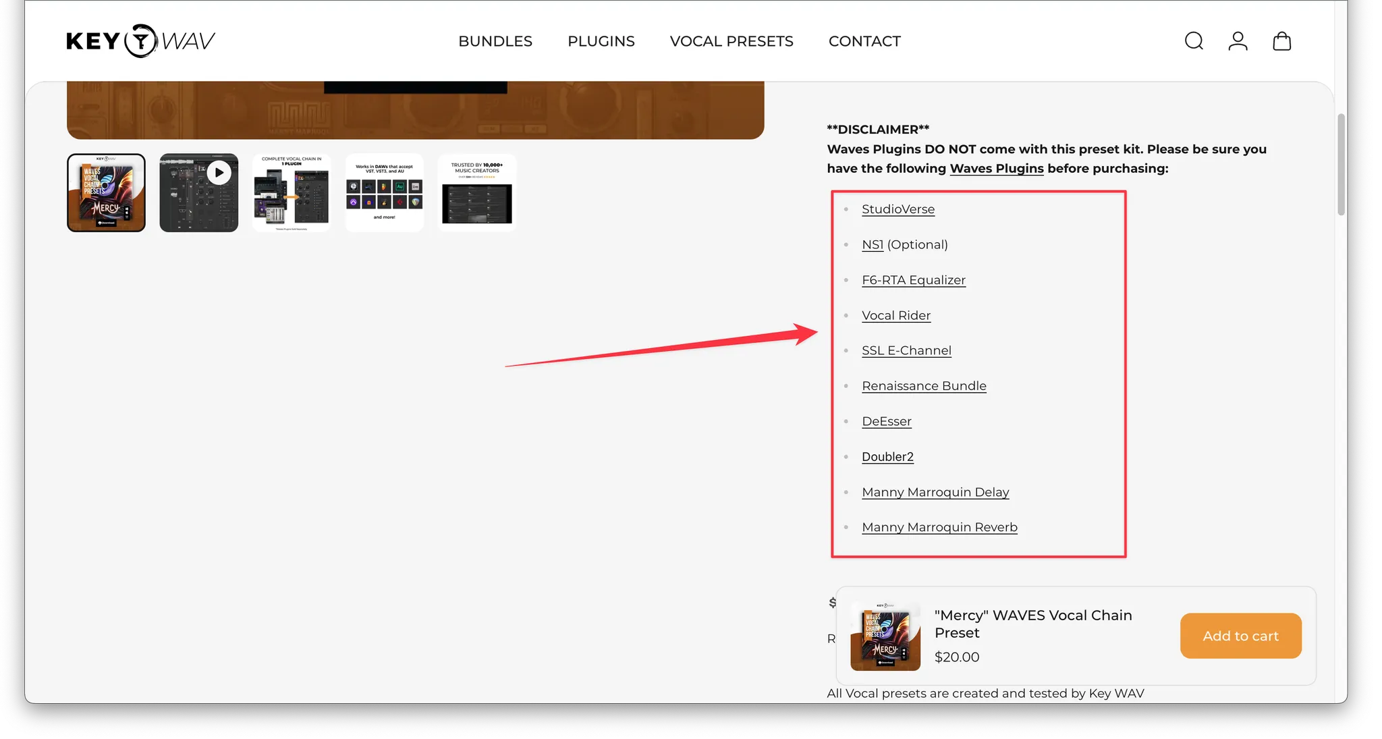Viewport: 1382px width, 739px height.
Task: Open the search magnifier icon
Action: point(1194,41)
